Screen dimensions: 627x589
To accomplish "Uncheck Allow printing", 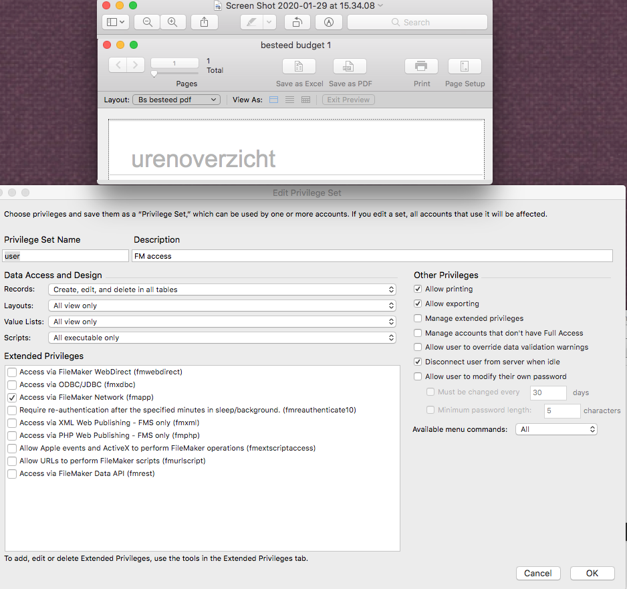I will 418,289.
